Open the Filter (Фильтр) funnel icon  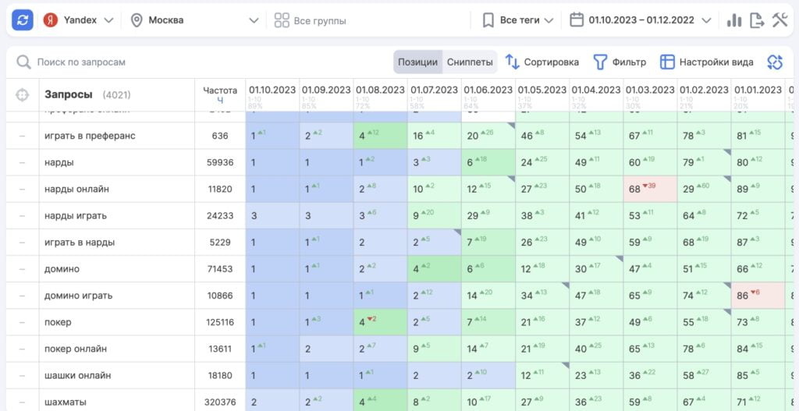tap(600, 62)
